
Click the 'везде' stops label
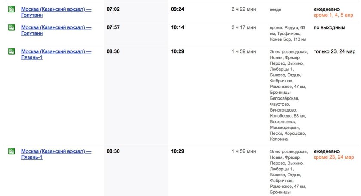[276, 9]
